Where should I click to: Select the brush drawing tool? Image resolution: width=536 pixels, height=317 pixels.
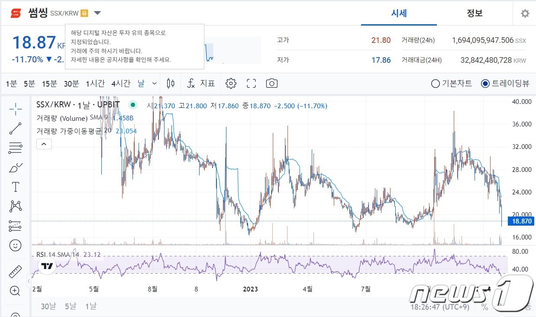[x=15, y=167]
